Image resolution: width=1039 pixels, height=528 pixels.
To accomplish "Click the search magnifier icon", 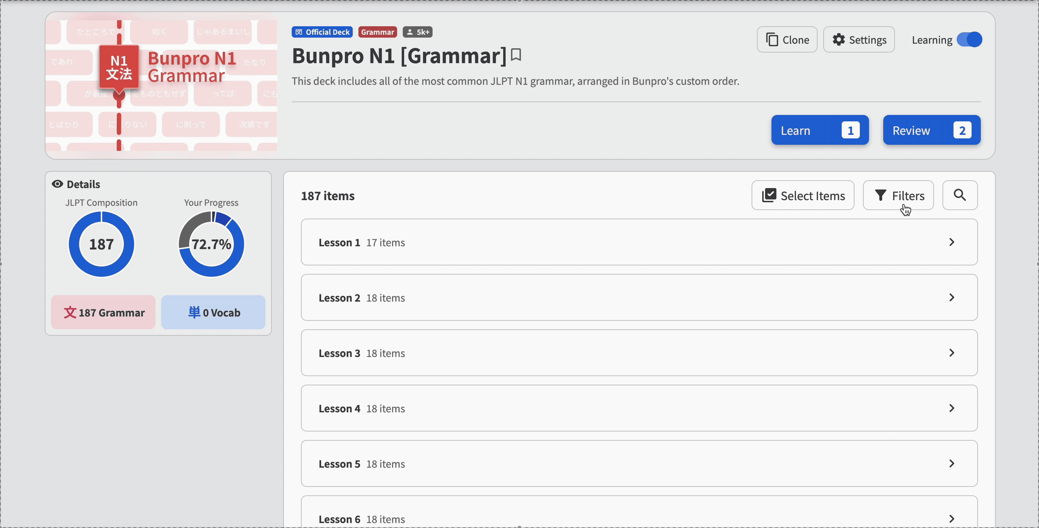I will [x=960, y=195].
